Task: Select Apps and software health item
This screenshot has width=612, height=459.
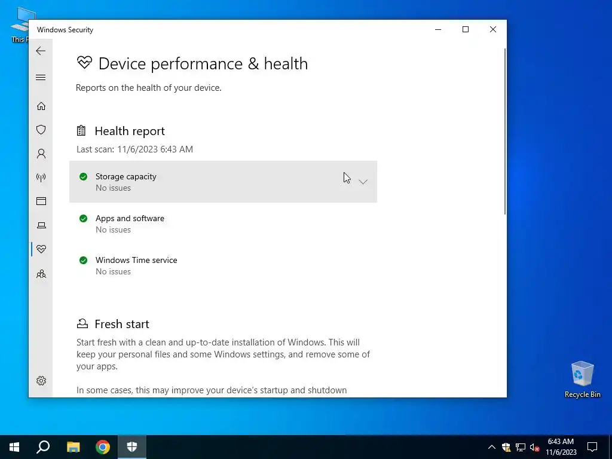Action: click(224, 224)
